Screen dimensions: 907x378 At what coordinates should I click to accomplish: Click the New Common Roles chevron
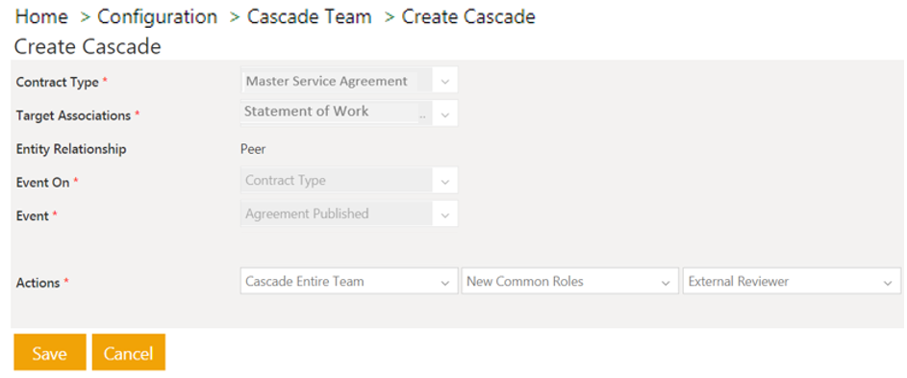coord(666,283)
